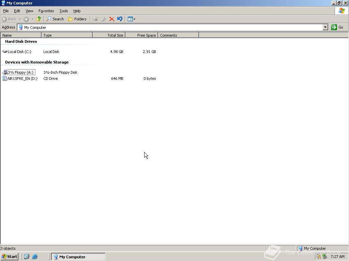This screenshot has width=349, height=261.
Task: Toggle the Folders pane
Action: coord(77,19)
